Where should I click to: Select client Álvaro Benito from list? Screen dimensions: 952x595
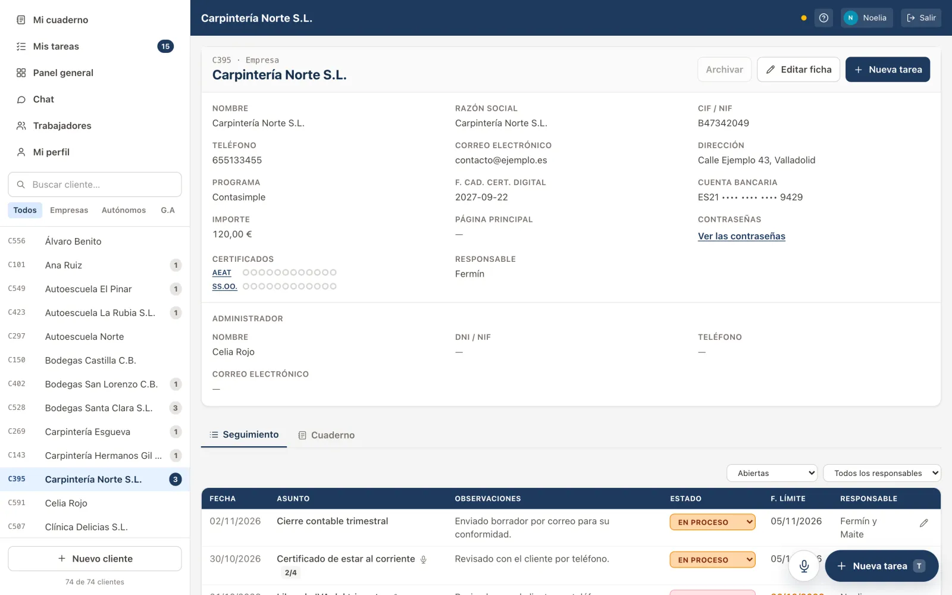click(95, 241)
